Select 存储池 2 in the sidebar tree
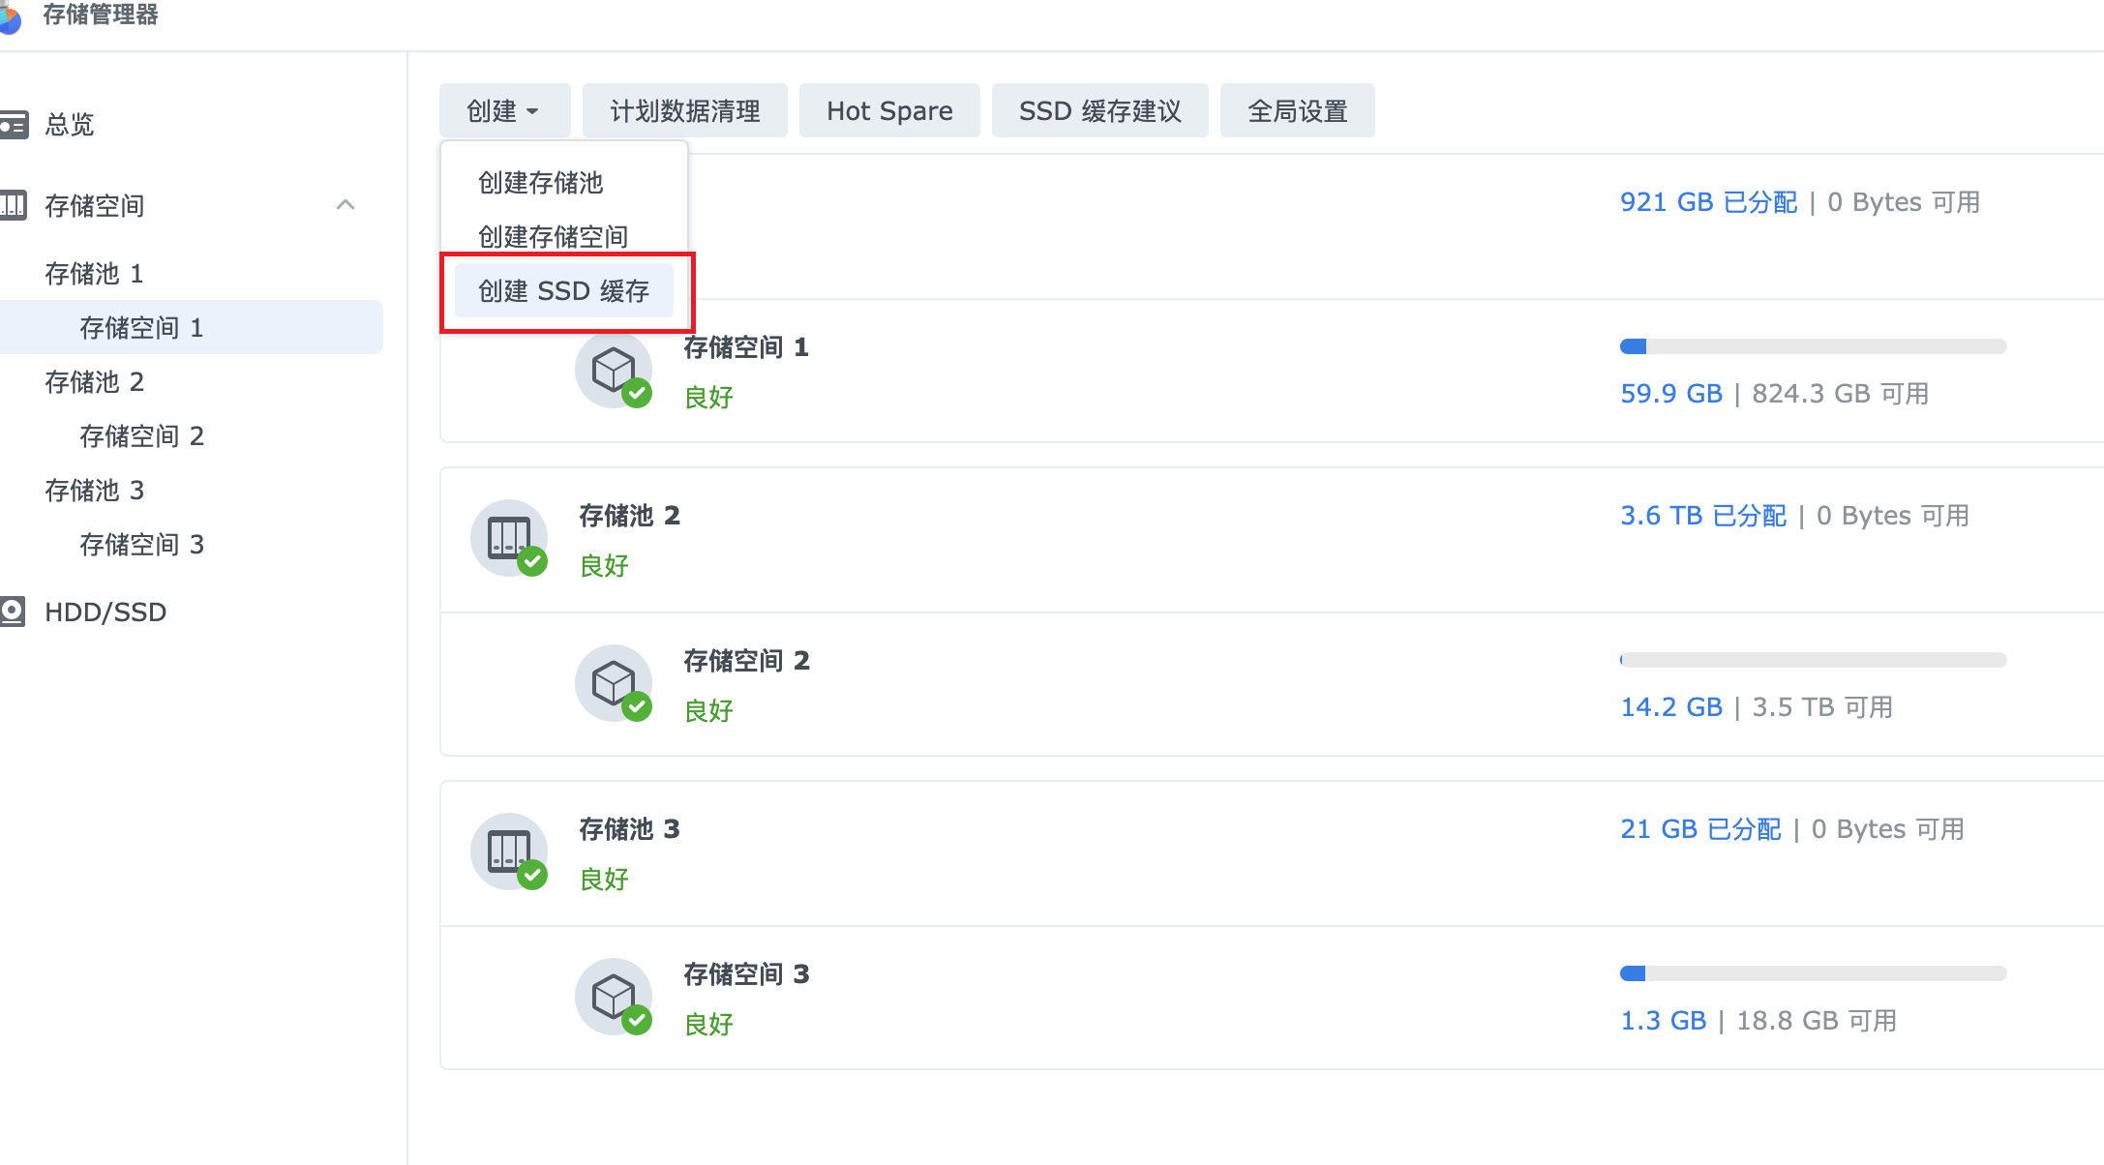Viewport: 2104px width, 1165px height. tap(95, 382)
